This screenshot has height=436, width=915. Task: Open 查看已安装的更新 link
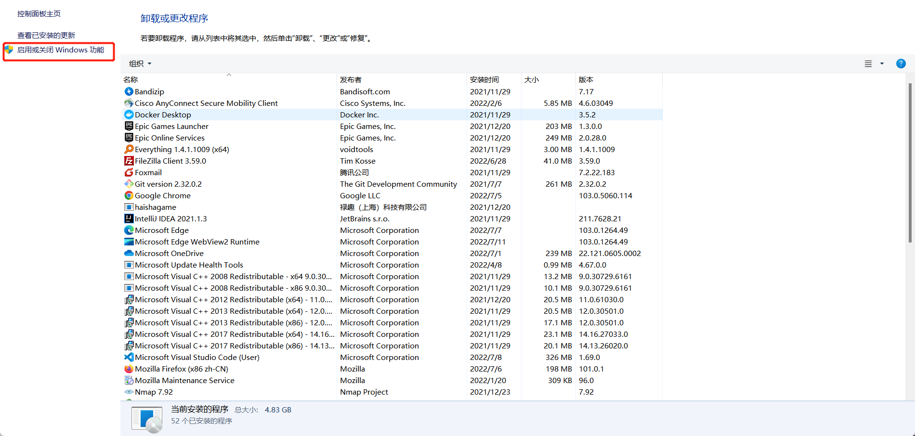(46, 35)
